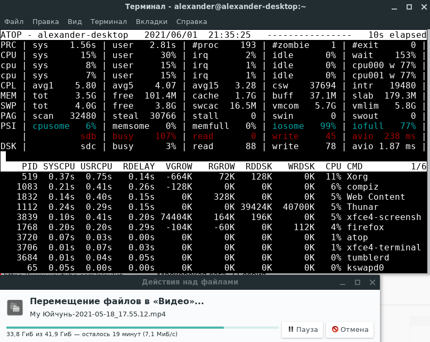The image size is (430, 342).
Task: Click the xfce4-screensh process name
Action: click(384, 217)
